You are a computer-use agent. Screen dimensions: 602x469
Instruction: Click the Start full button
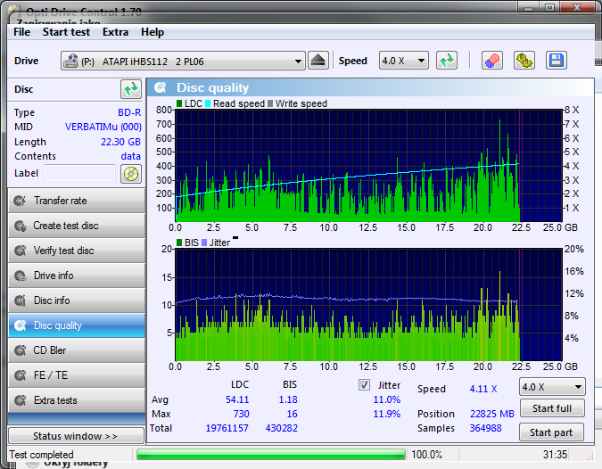552,408
